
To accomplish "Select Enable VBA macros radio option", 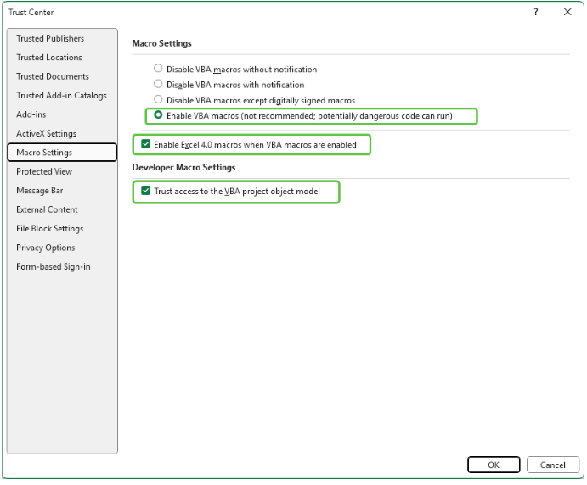I will click(158, 115).
